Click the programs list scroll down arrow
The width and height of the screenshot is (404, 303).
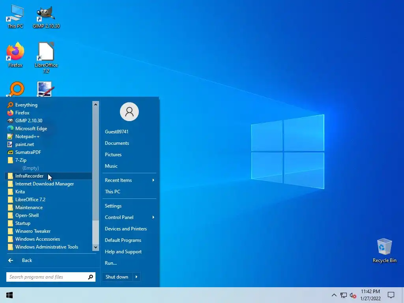[95, 247]
